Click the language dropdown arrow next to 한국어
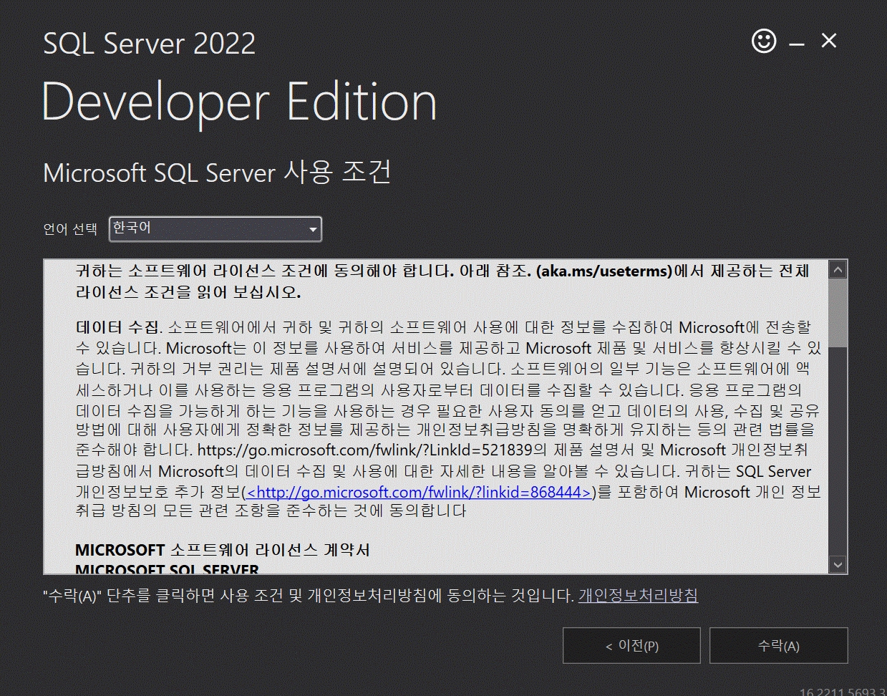Image resolution: width=887 pixels, height=696 pixels. click(x=313, y=230)
